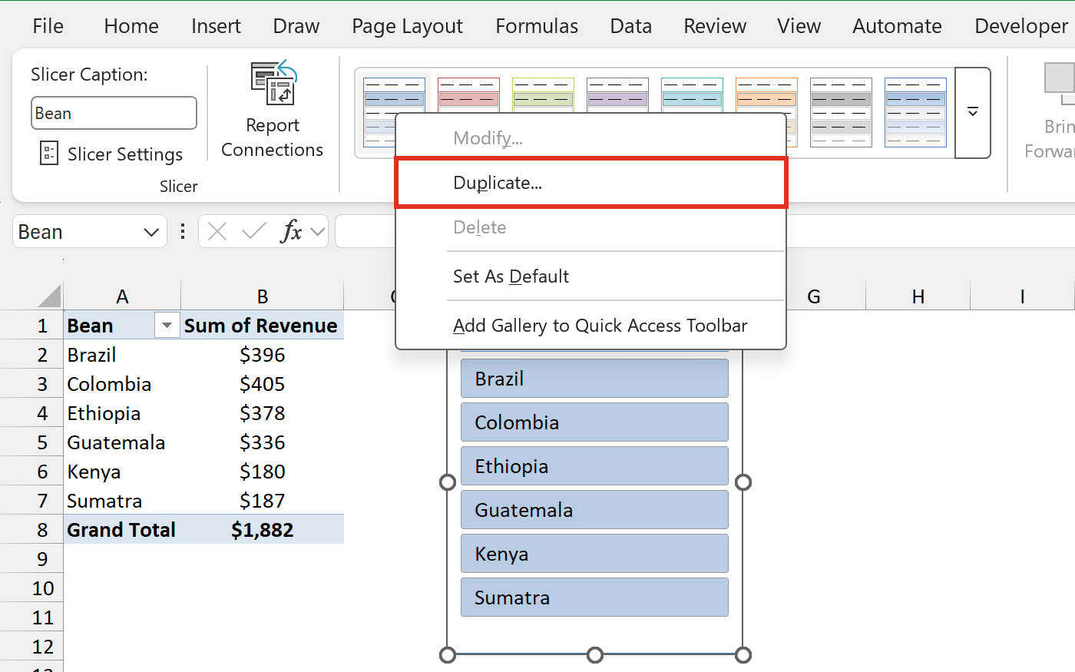The height and width of the screenshot is (672, 1075).
Task: Apply the purple slicer style
Action: (617, 94)
